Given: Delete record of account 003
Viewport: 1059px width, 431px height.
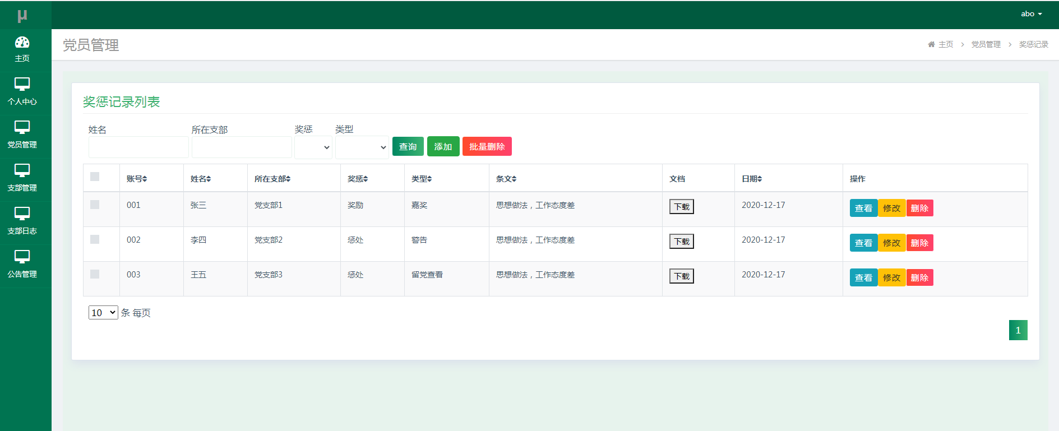Looking at the screenshot, I should point(919,277).
